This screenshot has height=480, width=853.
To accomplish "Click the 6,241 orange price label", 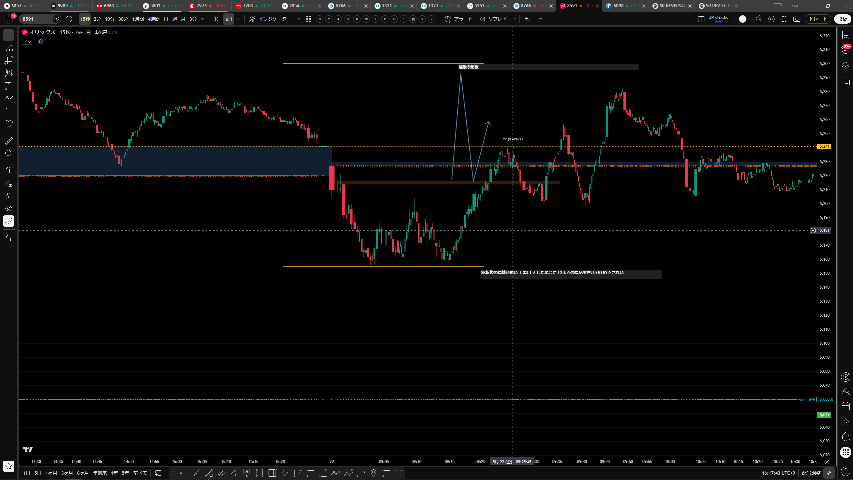I will [824, 146].
